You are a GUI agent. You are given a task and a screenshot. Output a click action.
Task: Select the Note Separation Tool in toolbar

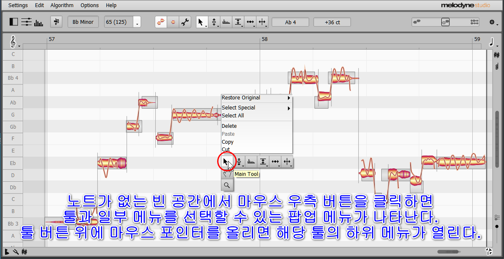point(263,22)
